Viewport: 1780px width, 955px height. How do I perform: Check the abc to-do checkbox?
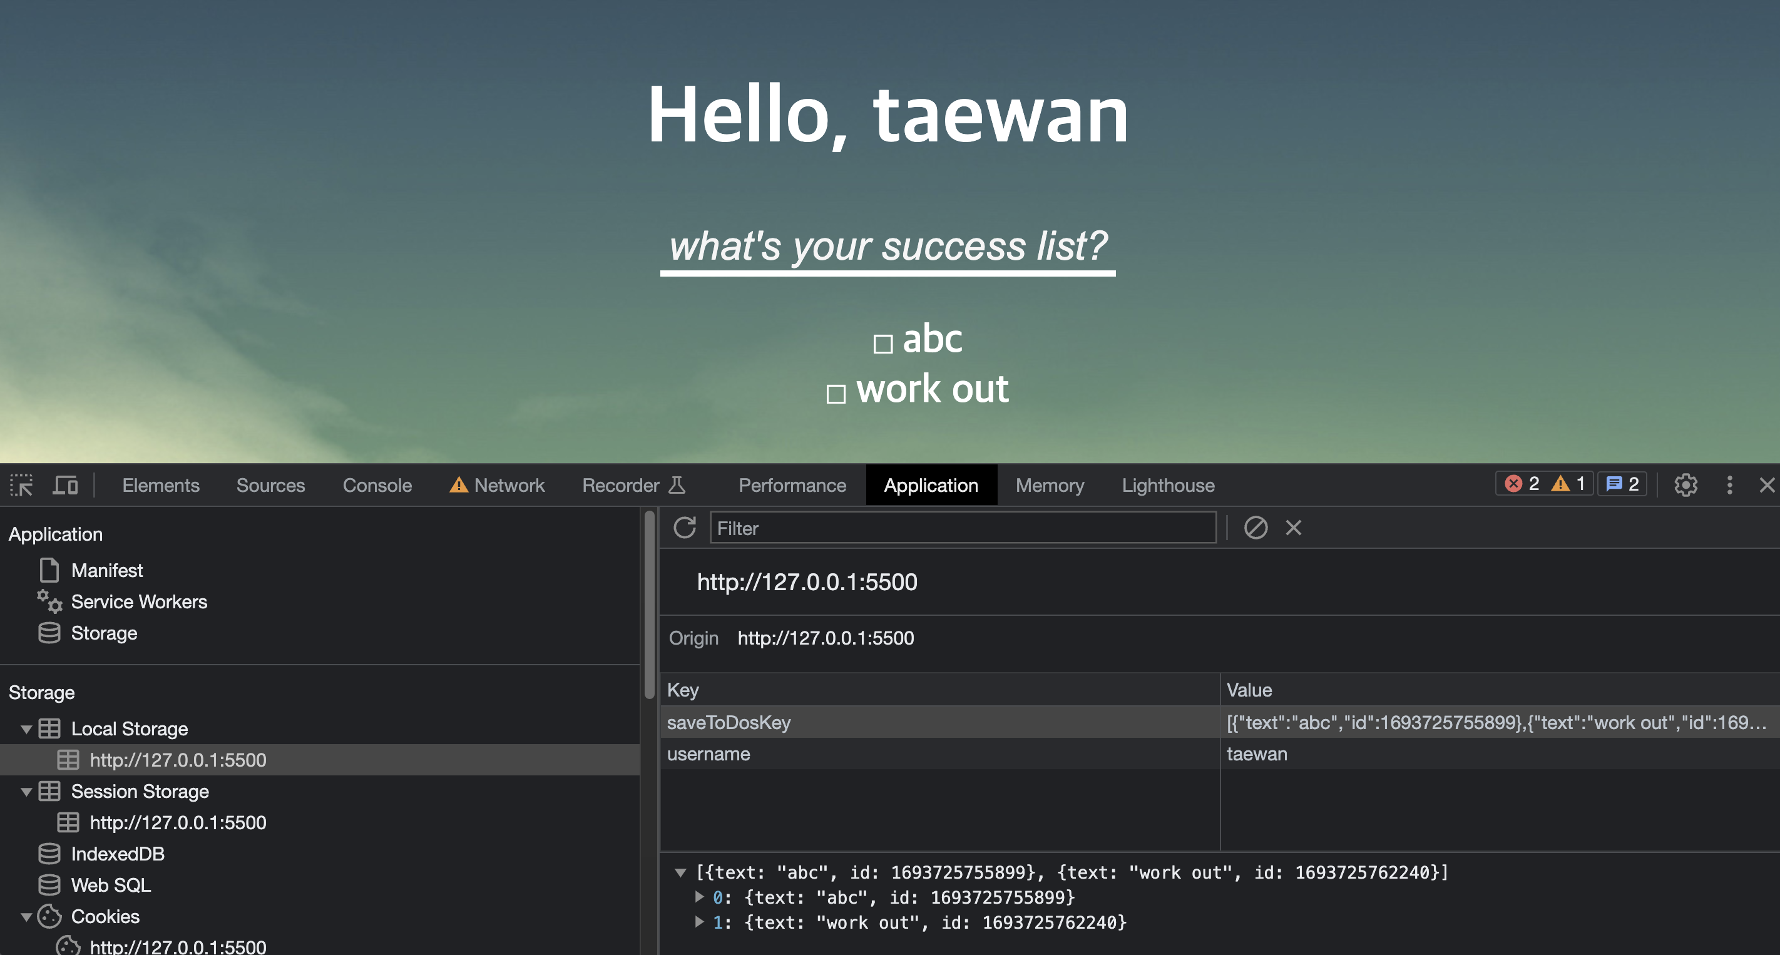point(882,344)
